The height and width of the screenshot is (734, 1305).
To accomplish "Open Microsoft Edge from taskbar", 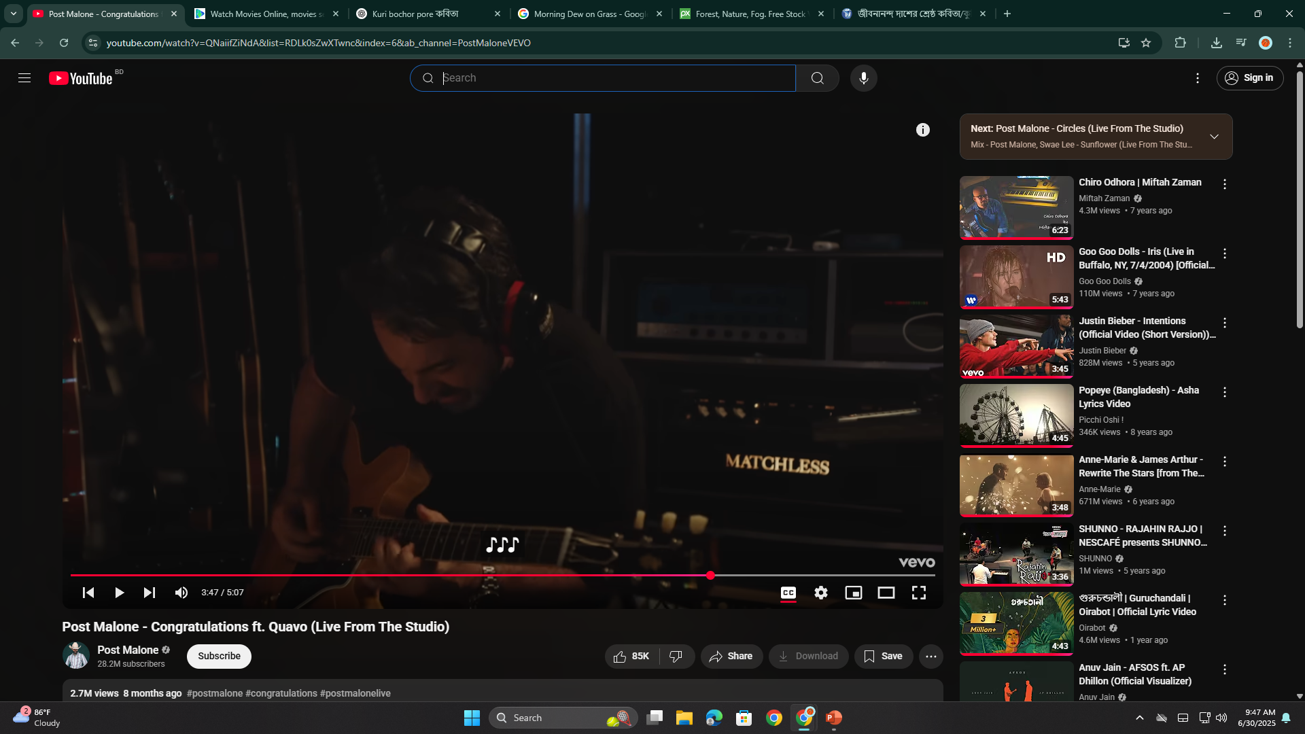I will (x=714, y=718).
